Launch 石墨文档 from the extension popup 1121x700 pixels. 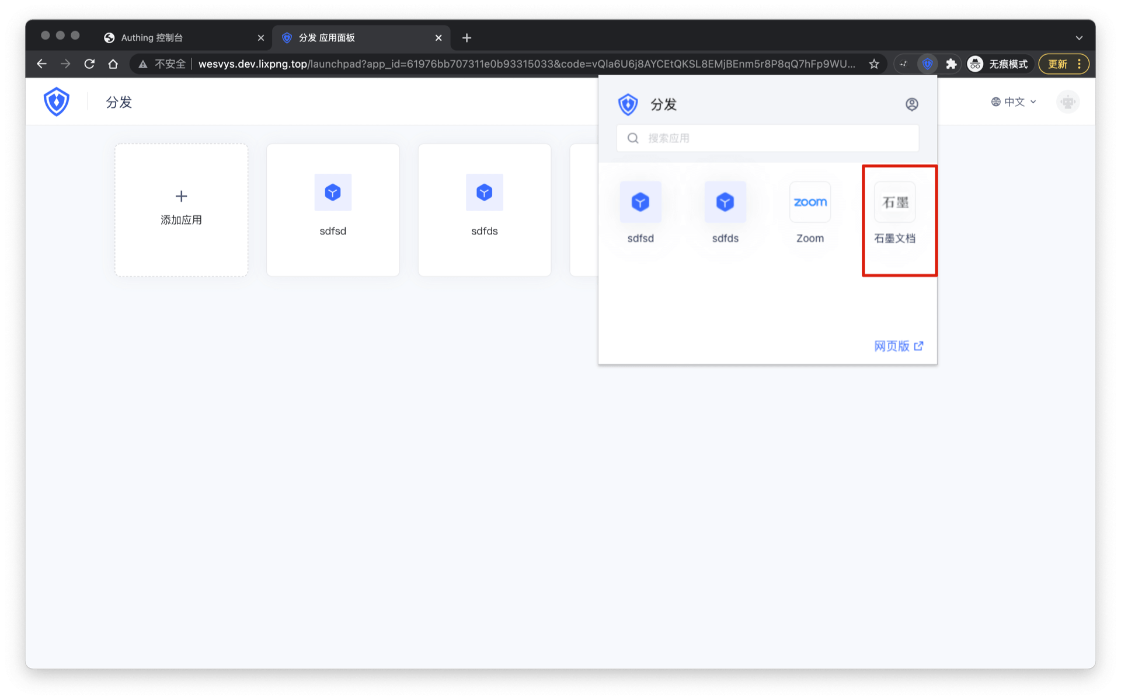click(894, 202)
